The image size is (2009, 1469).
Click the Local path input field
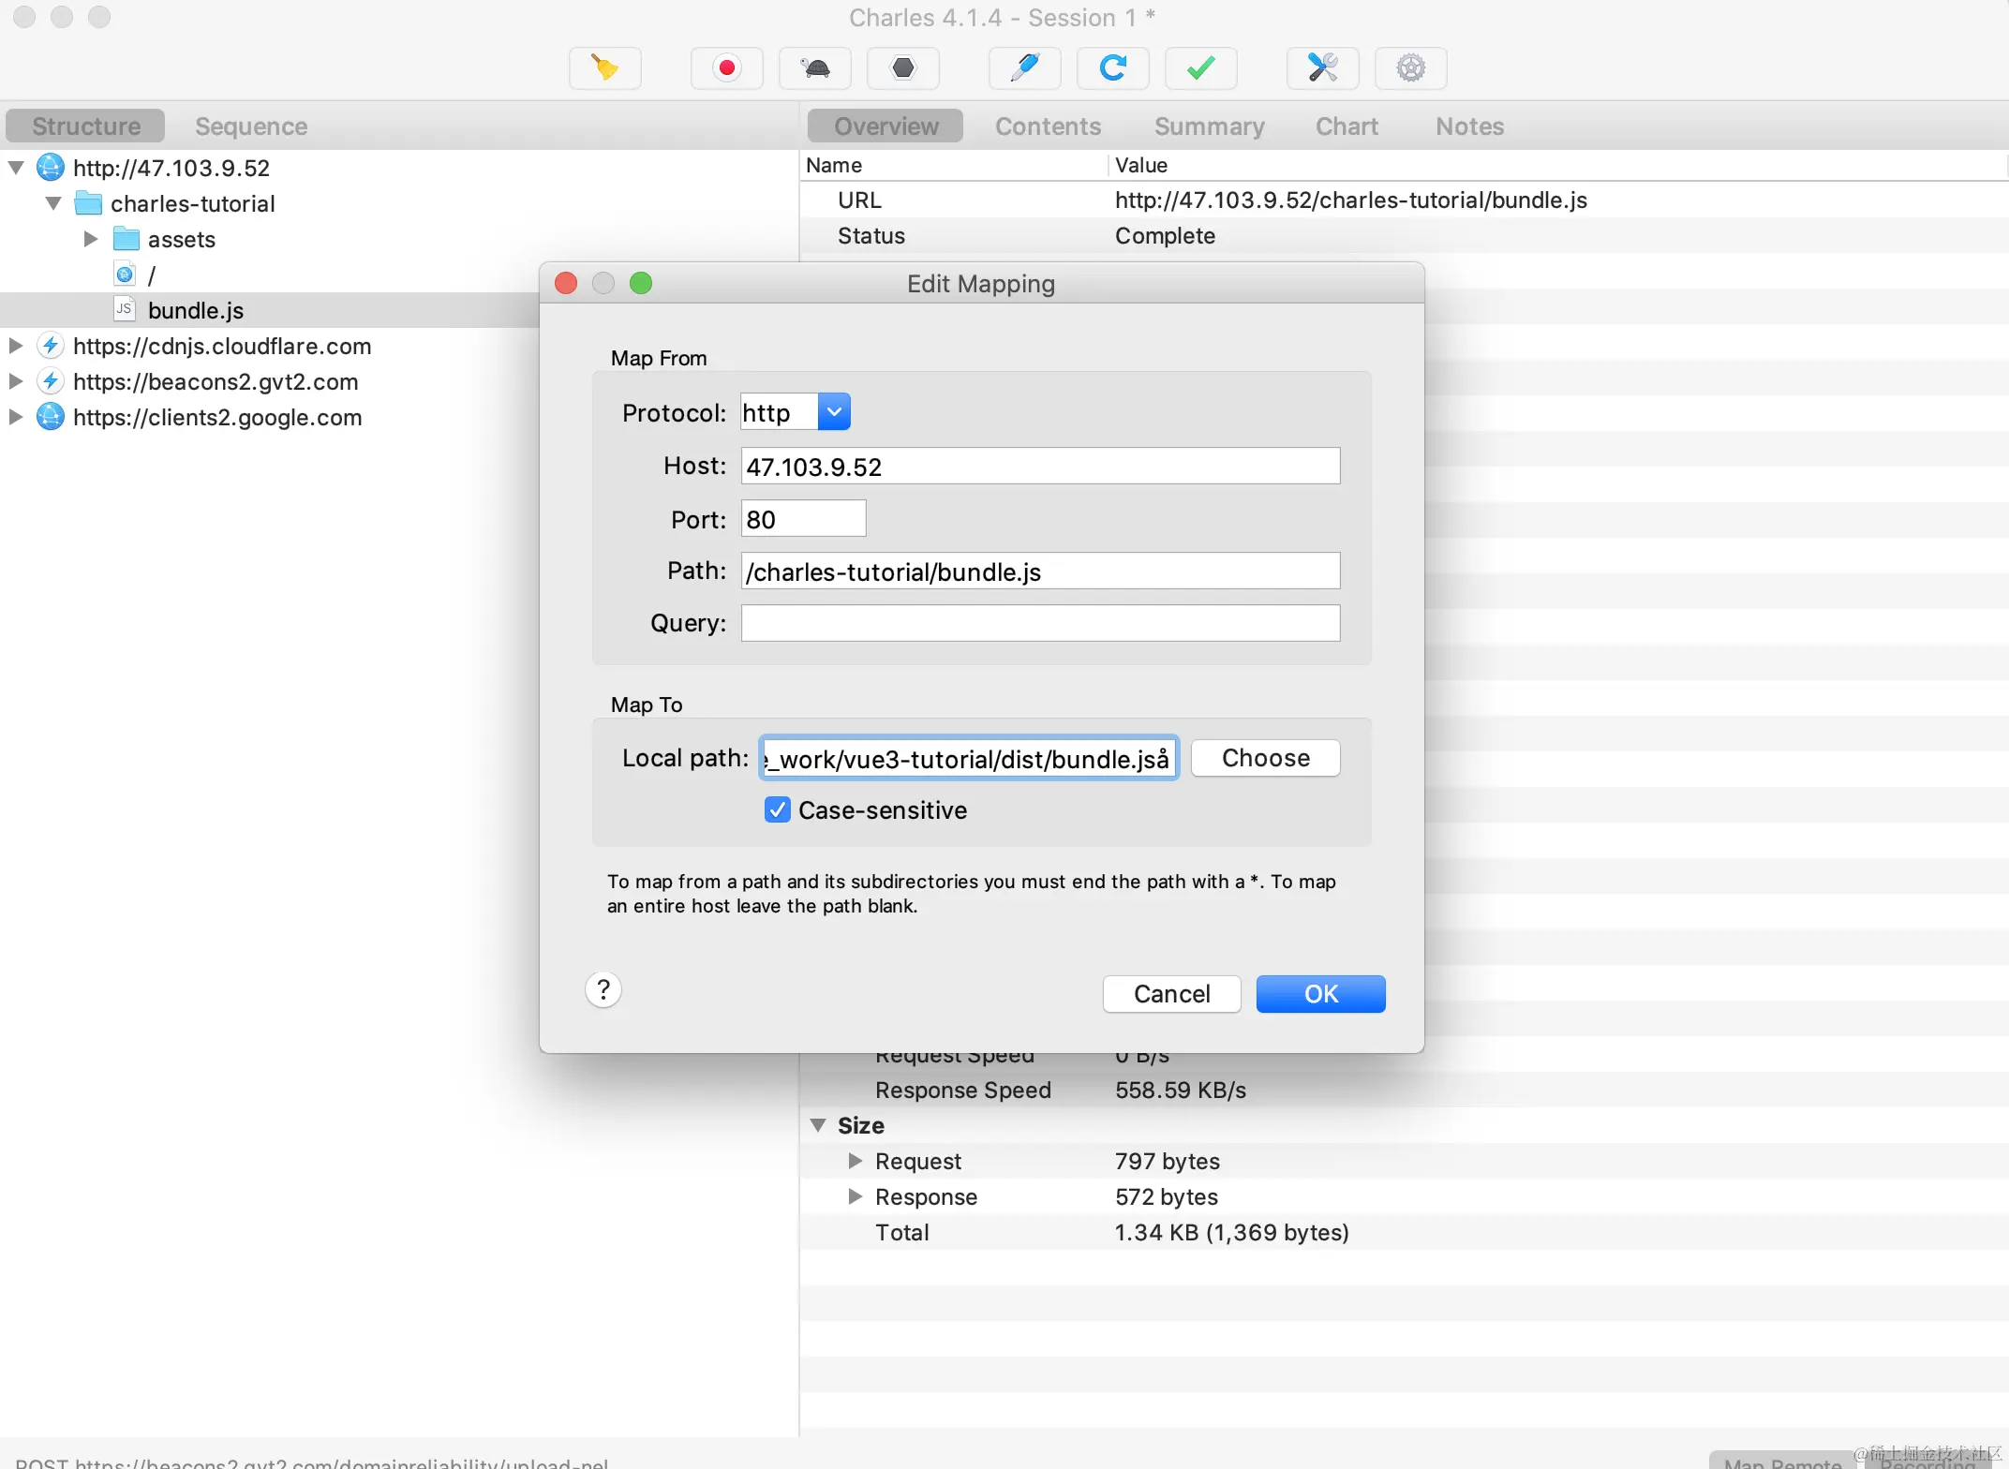click(969, 758)
